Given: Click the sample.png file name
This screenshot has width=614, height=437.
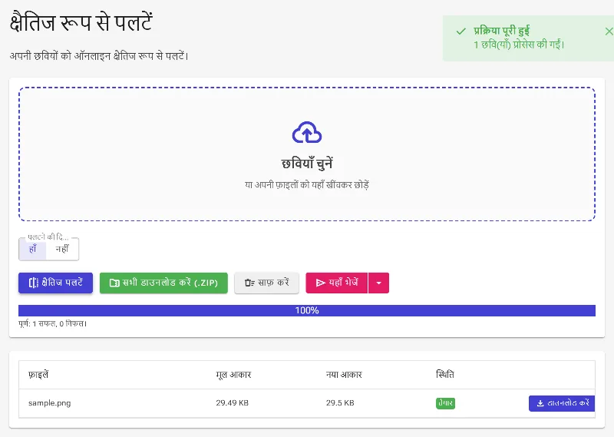Looking at the screenshot, I should pos(50,403).
